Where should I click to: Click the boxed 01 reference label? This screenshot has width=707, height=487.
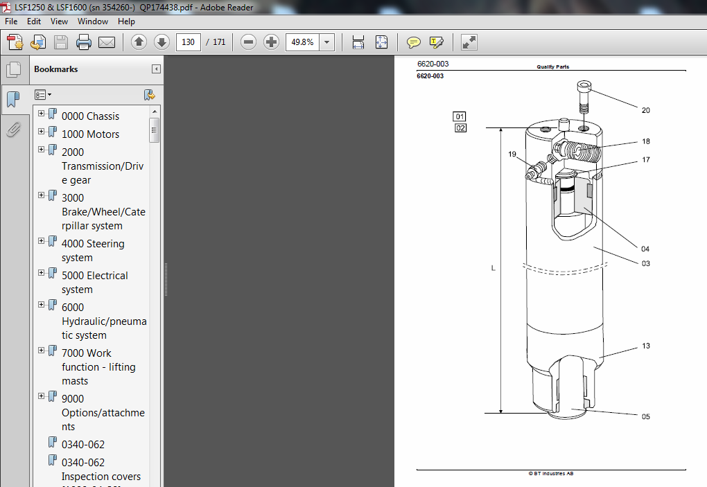pos(460,116)
